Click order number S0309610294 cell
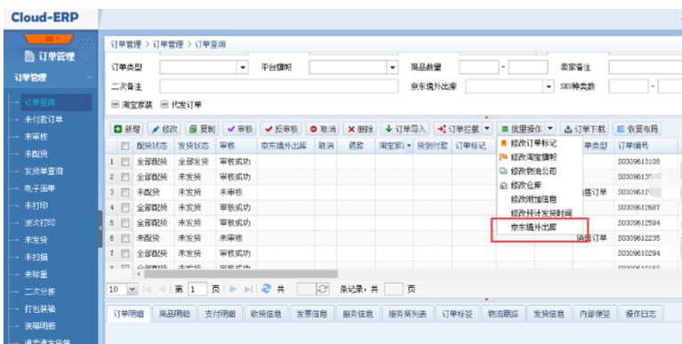The image size is (682, 344). coord(638,253)
